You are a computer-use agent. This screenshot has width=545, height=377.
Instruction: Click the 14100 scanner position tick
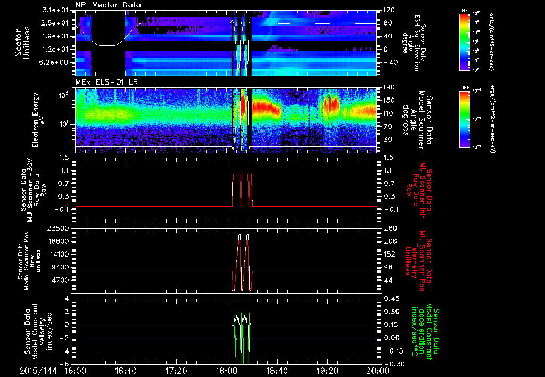point(59,254)
